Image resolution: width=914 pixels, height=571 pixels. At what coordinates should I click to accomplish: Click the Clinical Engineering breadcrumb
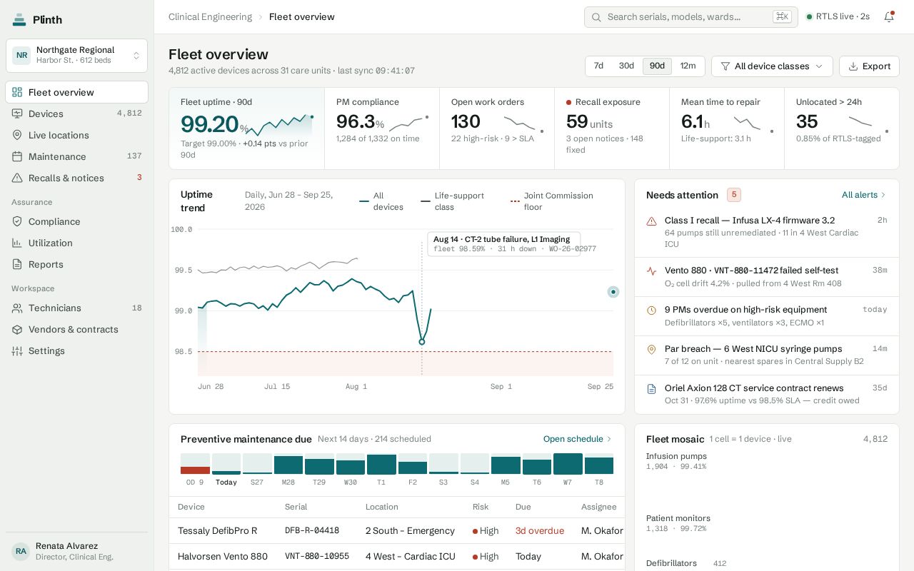tap(210, 17)
